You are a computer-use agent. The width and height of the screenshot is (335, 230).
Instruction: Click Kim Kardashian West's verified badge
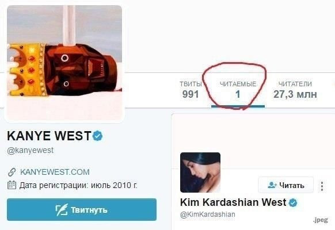click(293, 202)
